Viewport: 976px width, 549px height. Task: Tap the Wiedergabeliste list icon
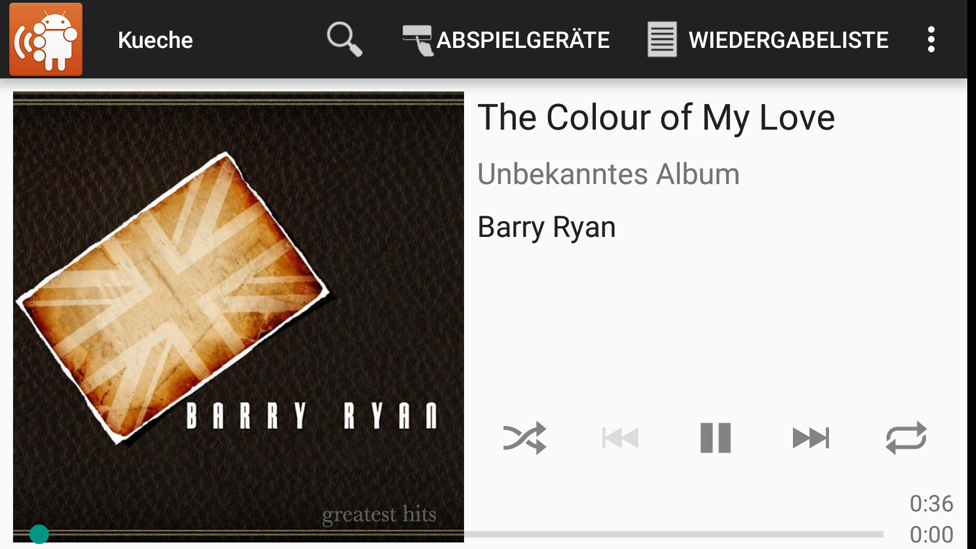pyautogui.click(x=662, y=39)
